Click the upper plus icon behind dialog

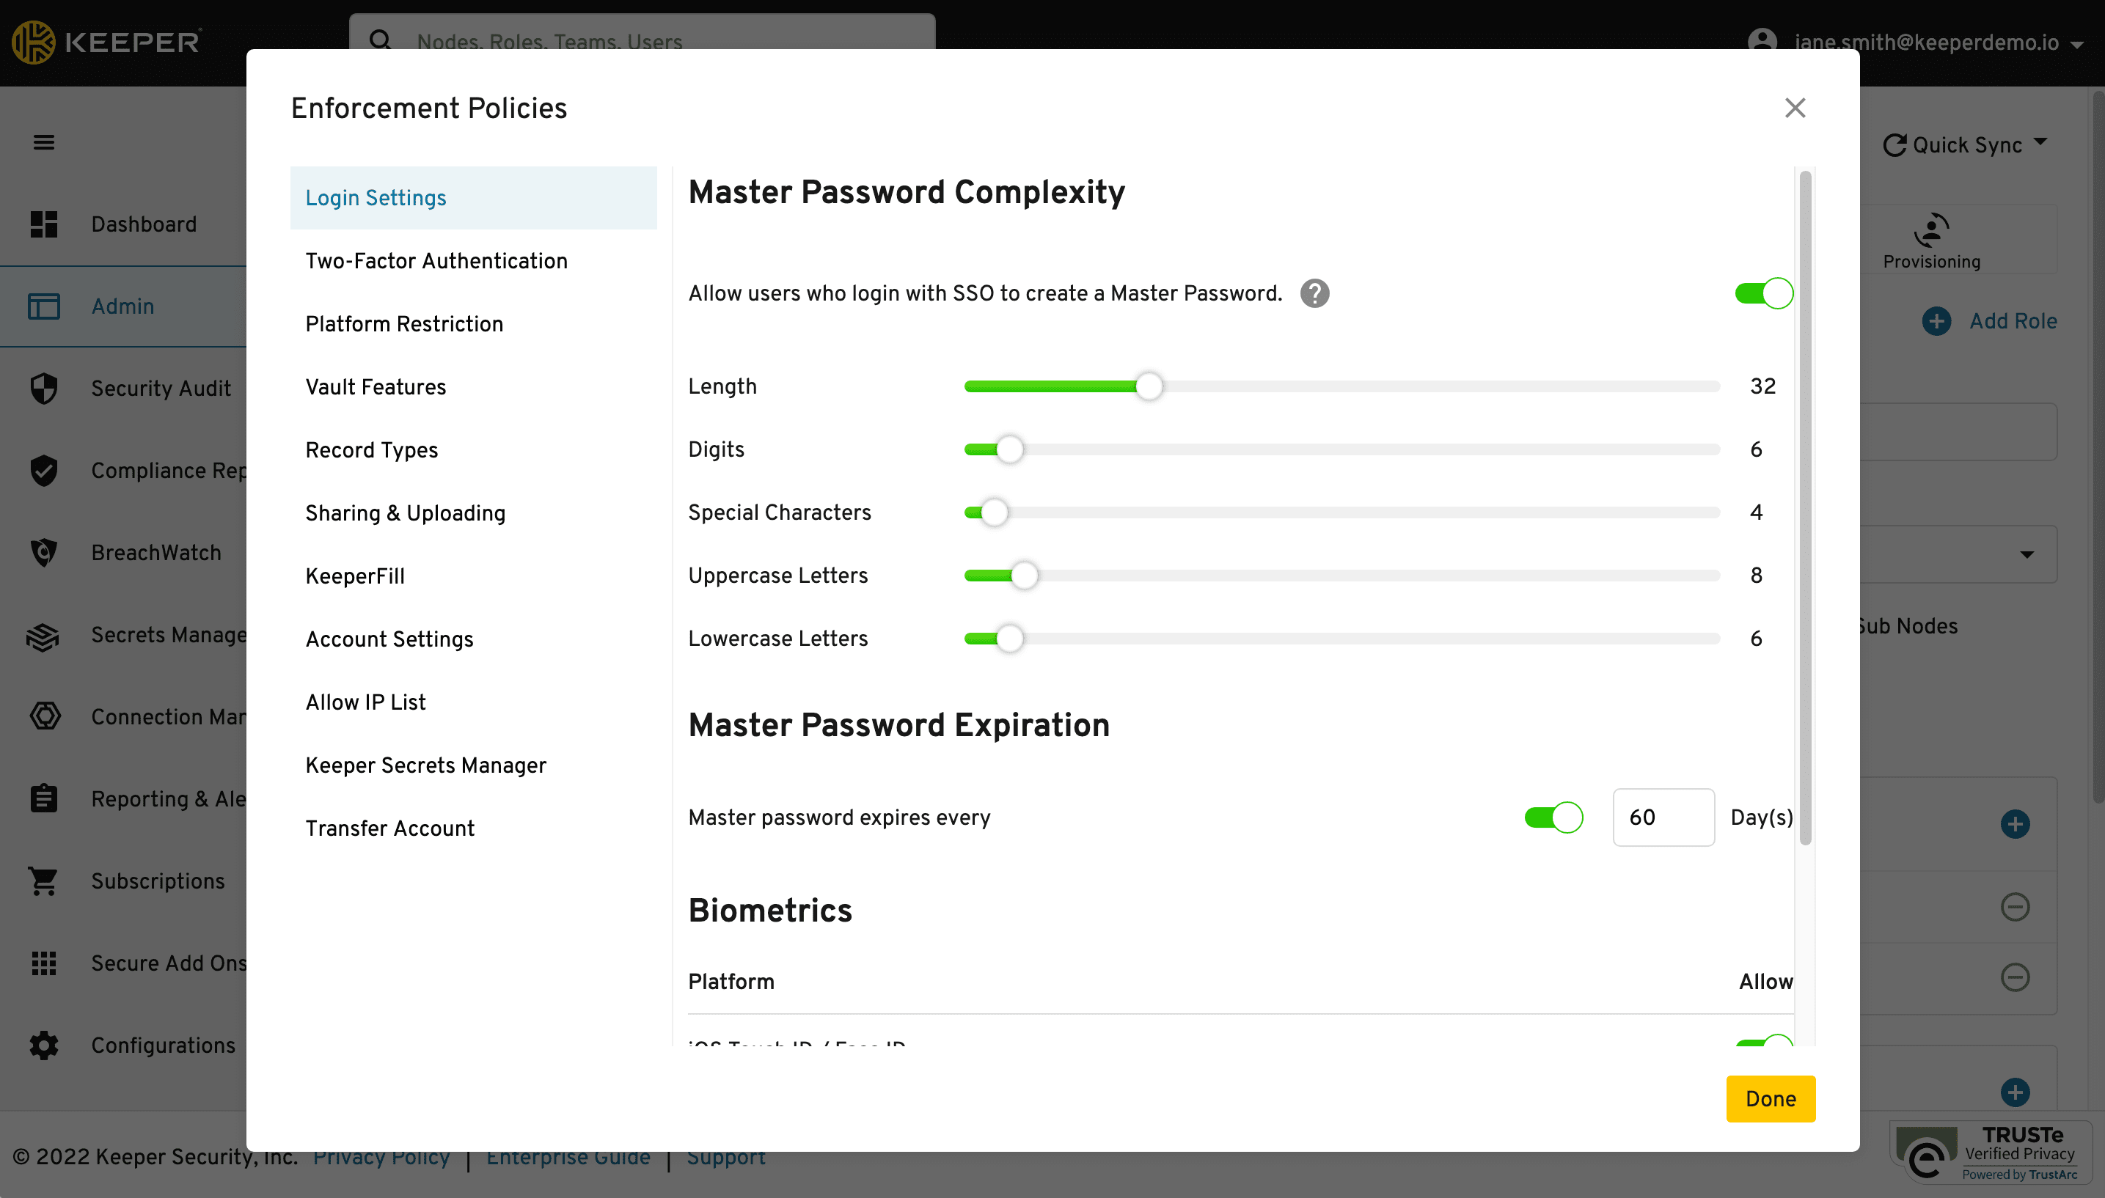pyautogui.click(x=2015, y=823)
